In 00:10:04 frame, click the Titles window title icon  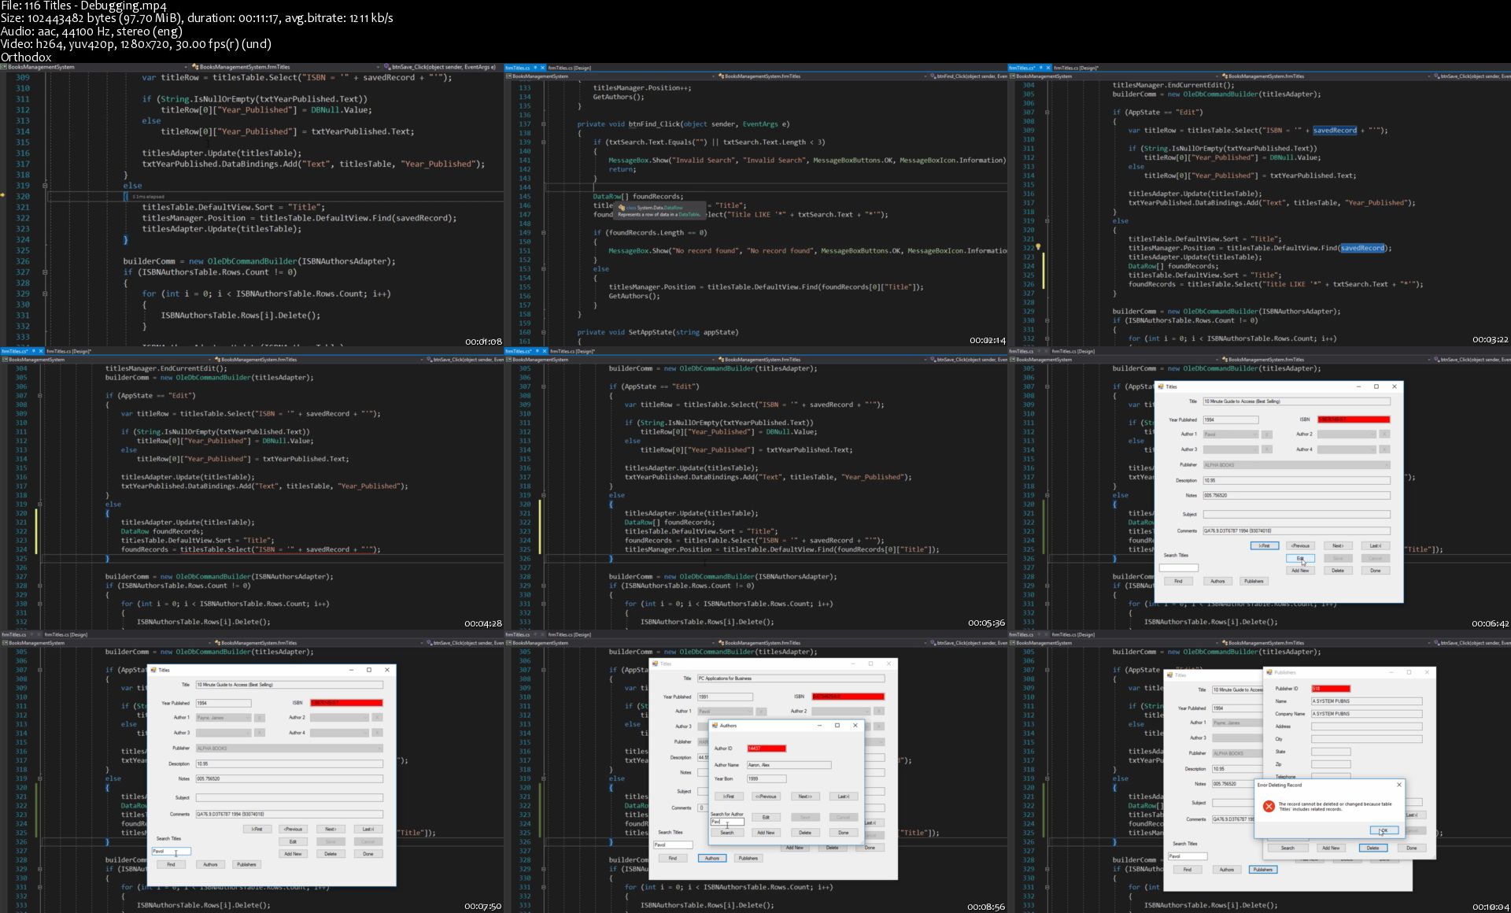coord(1171,675)
